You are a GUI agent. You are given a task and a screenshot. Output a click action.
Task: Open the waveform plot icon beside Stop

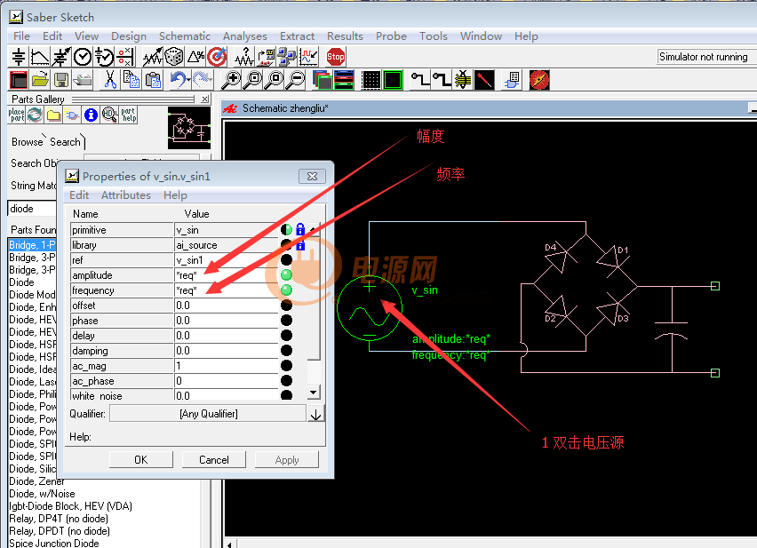[x=308, y=57]
